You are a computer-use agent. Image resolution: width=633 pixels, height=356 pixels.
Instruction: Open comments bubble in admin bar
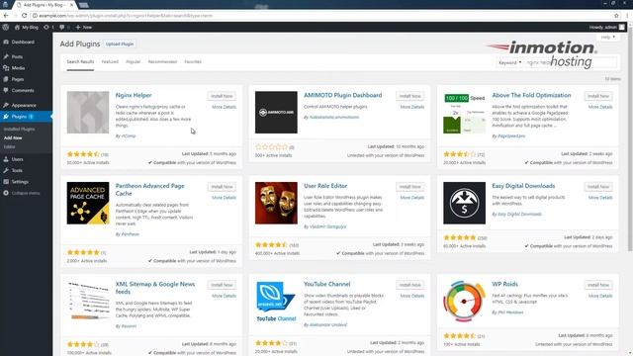tap(64, 27)
